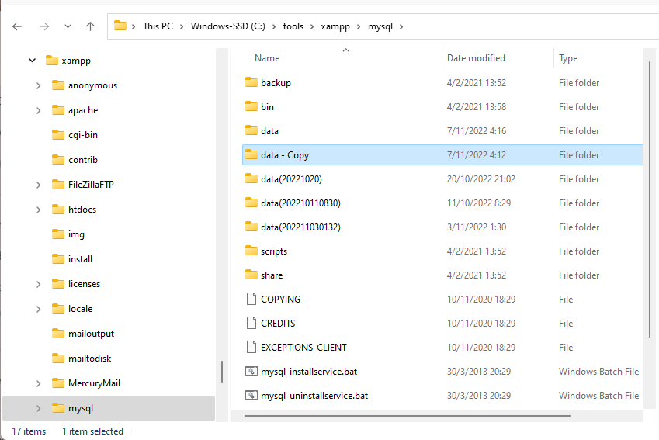This screenshot has width=659, height=440.
Task: Select CREDITS file icon
Action: coord(251,323)
